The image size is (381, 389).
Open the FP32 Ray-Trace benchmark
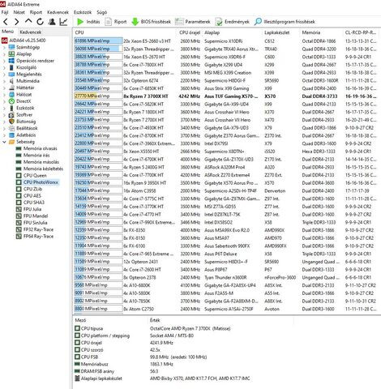35,229
